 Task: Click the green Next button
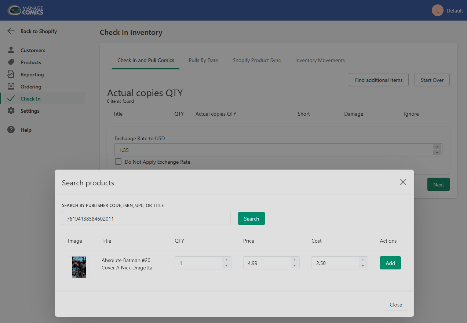tap(438, 185)
